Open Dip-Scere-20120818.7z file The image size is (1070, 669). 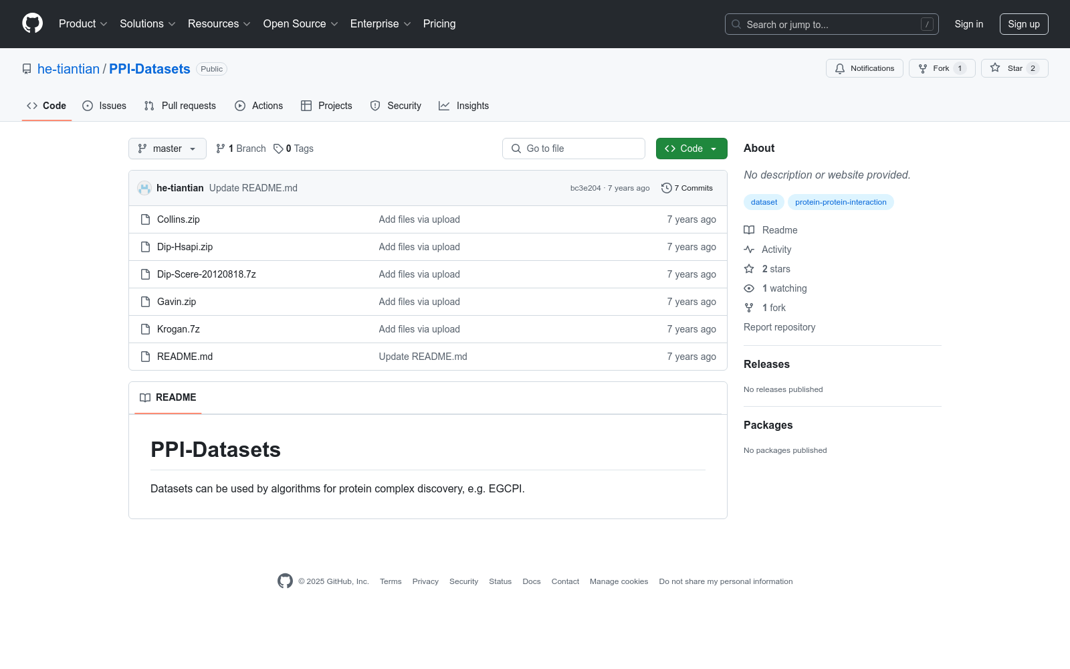click(207, 274)
